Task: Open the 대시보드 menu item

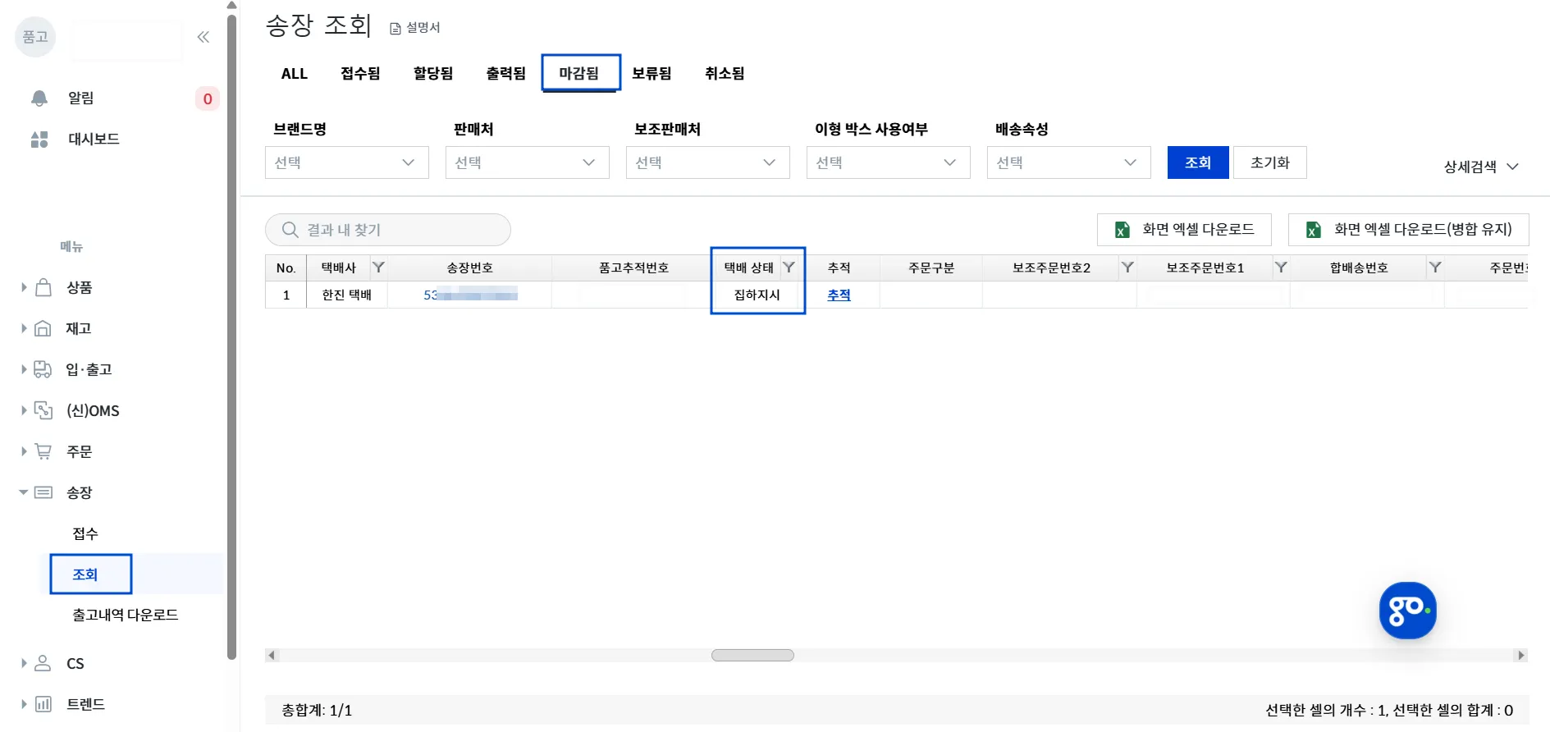Action: [94, 140]
